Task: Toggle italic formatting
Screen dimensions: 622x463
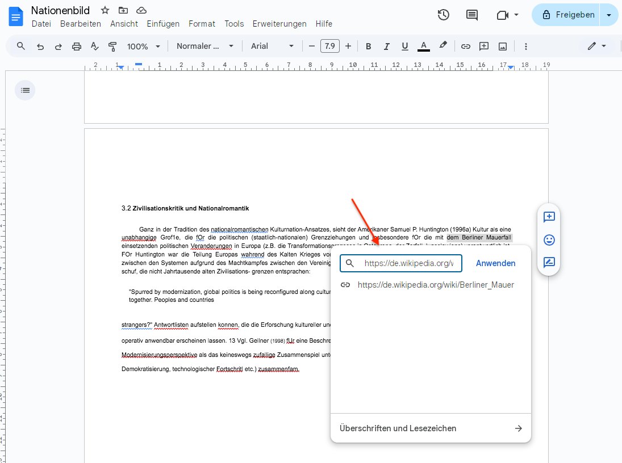Action: pos(387,47)
